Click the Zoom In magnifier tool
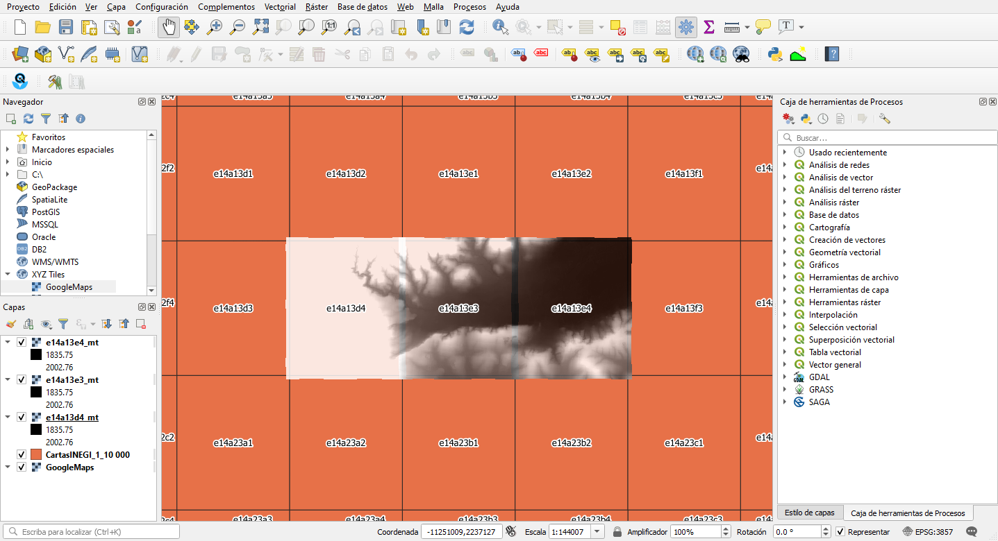998x541 pixels. pos(215,27)
